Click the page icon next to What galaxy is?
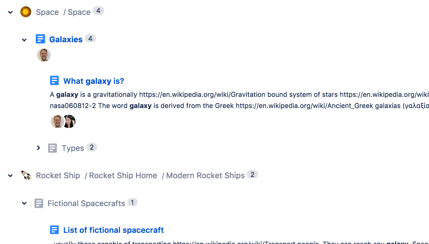This screenshot has width=429, height=244. click(x=54, y=80)
